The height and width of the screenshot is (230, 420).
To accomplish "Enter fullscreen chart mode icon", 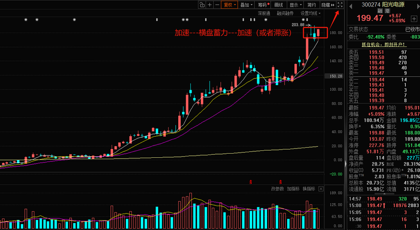I will (340, 5).
